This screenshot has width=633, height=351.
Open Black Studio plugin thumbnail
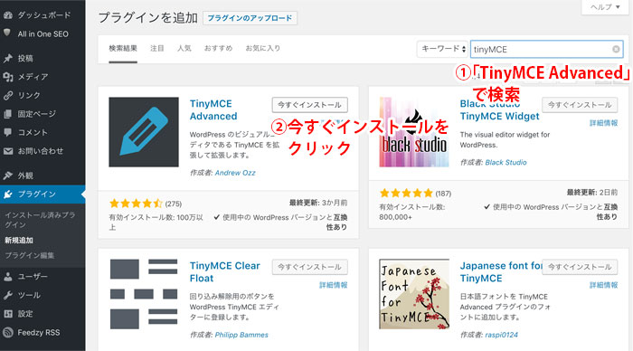pyautogui.click(x=414, y=132)
